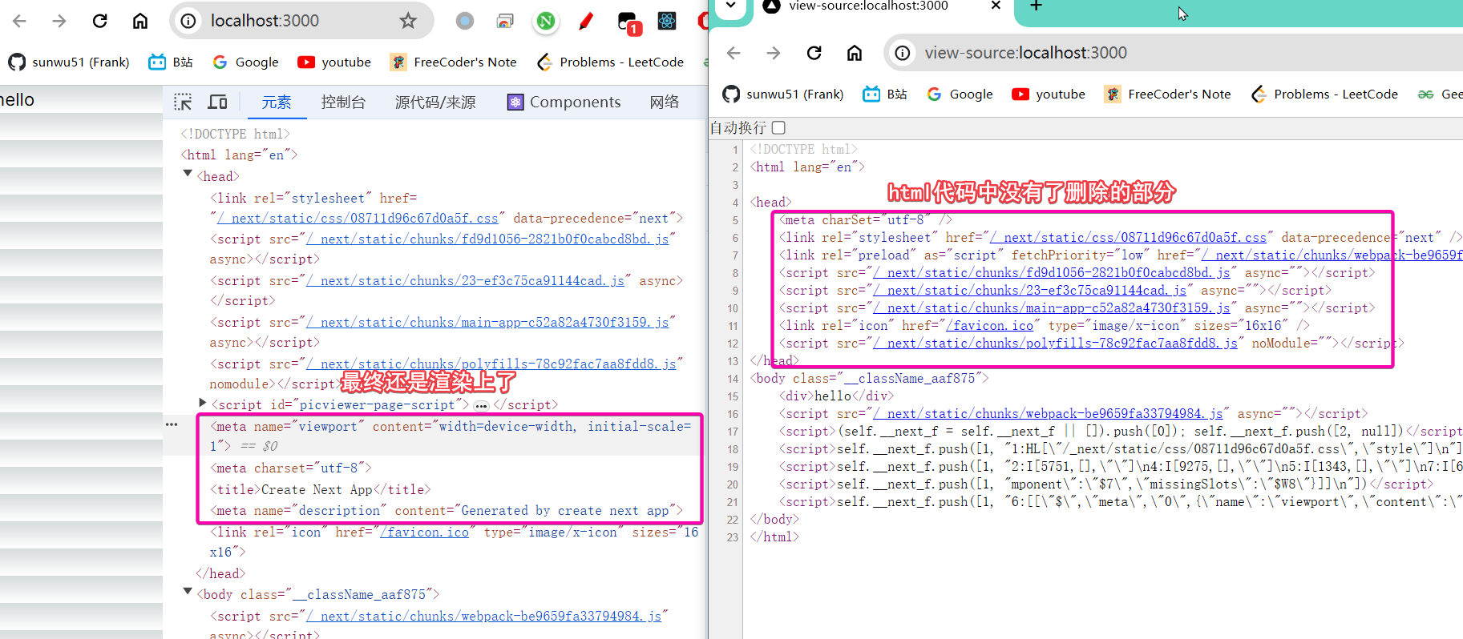Open sunwu51 GitHub bookmark in left window
1463x639 pixels.
[69, 62]
